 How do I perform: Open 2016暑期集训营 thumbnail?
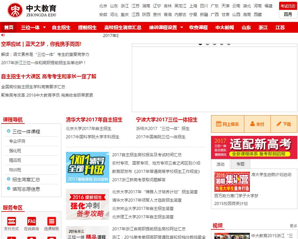[x=232, y=182]
